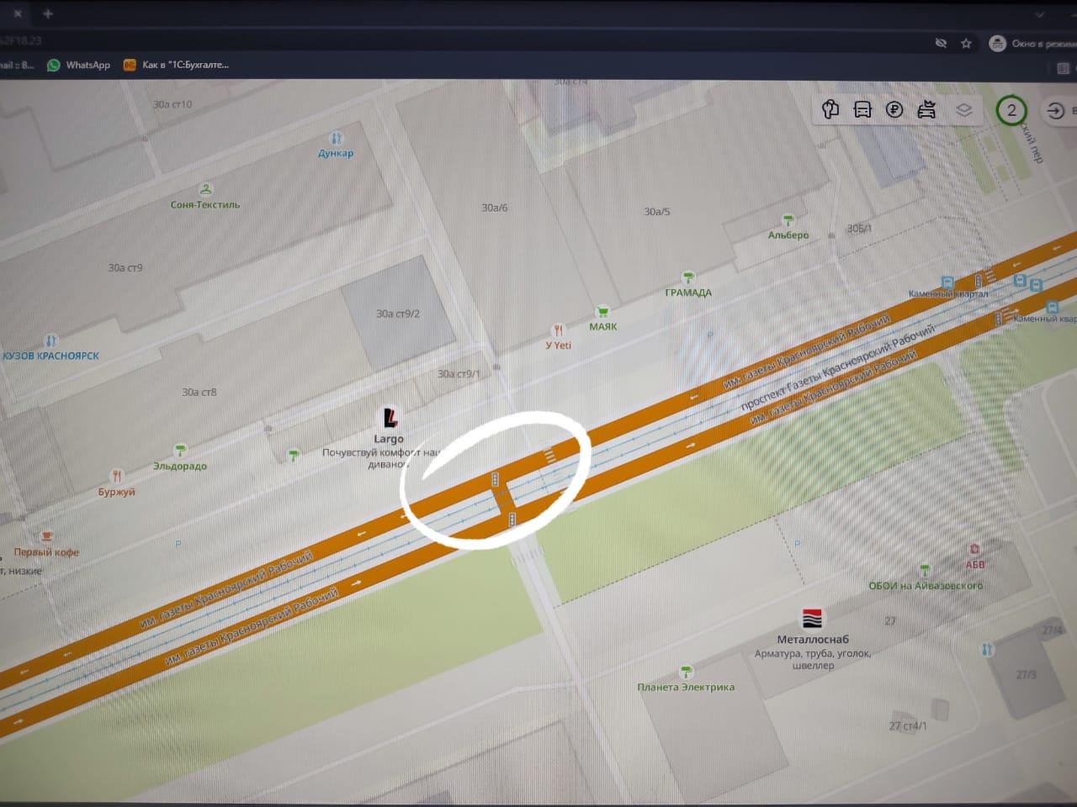Click the ruble price layer icon
The height and width of the screenshot is (807, 1077).
894,109
